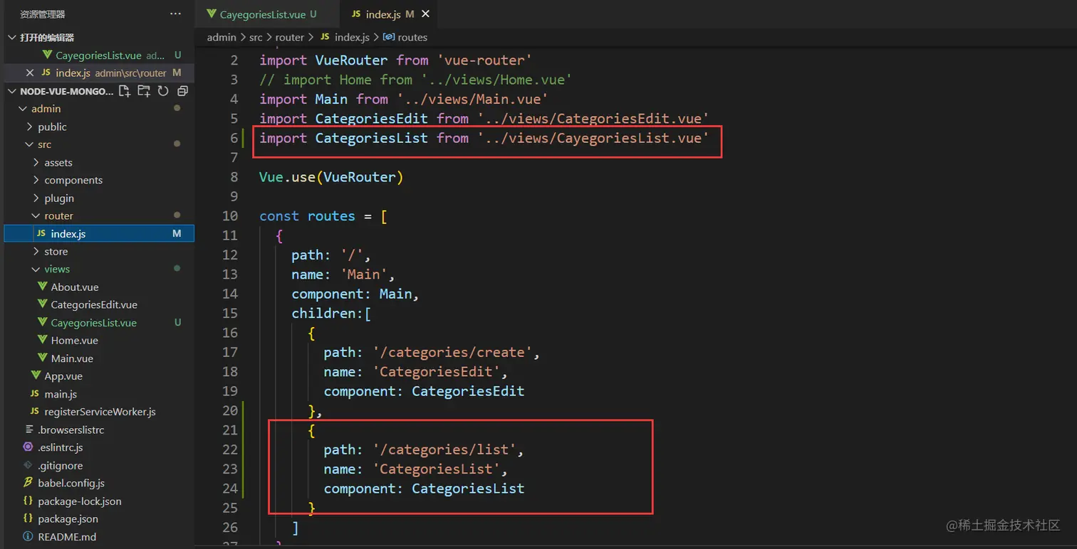
Task: Click the routes symbol icon in breadcrumbs
Action: [389, 37]
